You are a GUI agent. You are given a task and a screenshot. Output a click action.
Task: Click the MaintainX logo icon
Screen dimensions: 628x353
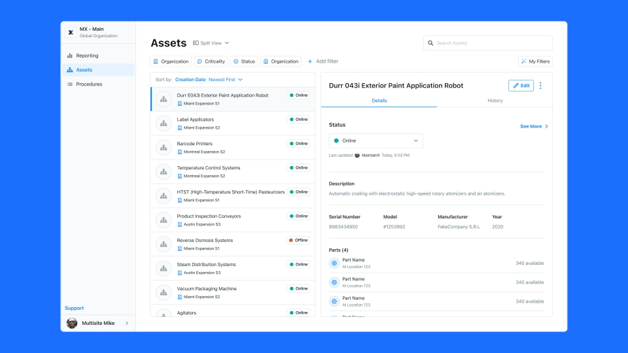[x=71, y=33]
